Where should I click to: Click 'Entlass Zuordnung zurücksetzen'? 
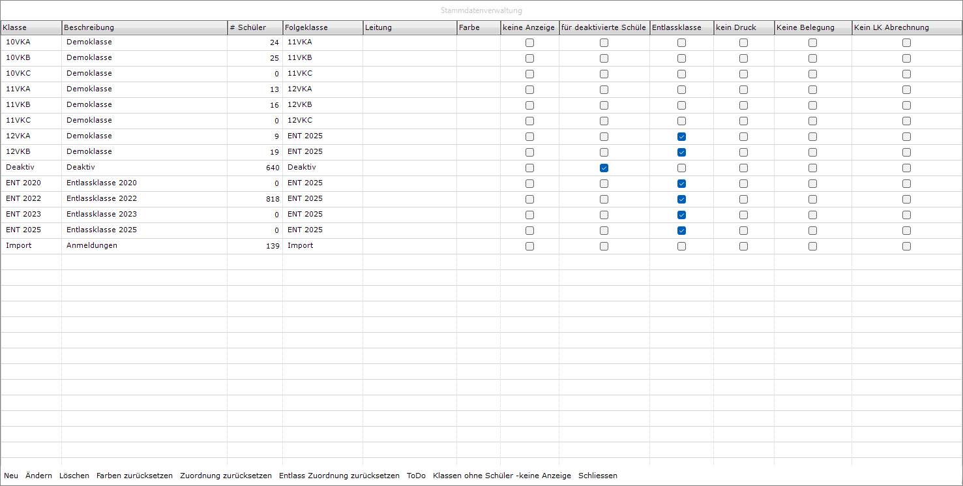[339, 476]
